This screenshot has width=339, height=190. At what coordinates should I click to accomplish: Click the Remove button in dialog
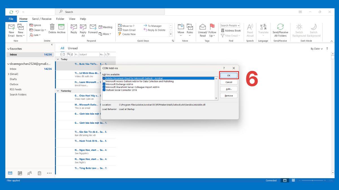(x=229, y=96)
